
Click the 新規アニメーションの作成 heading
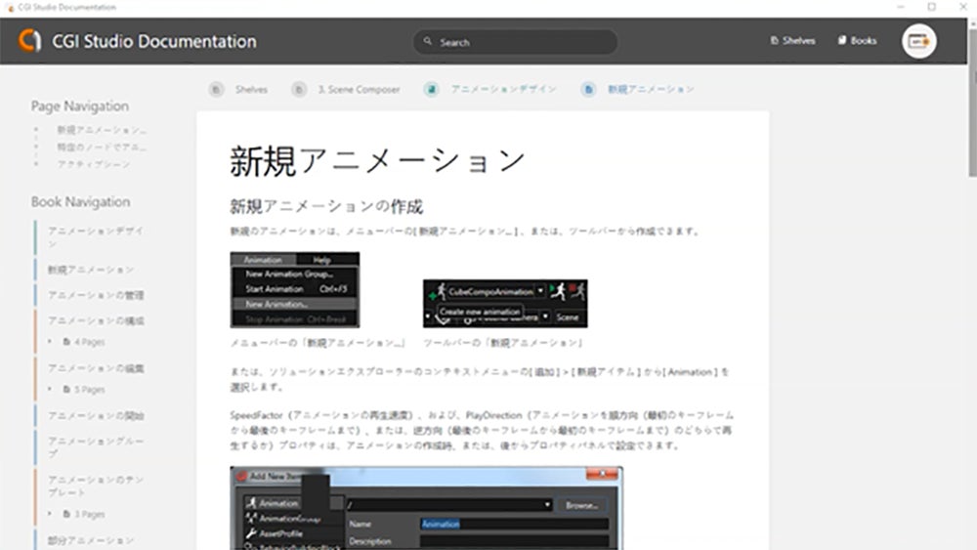[326, 206]
